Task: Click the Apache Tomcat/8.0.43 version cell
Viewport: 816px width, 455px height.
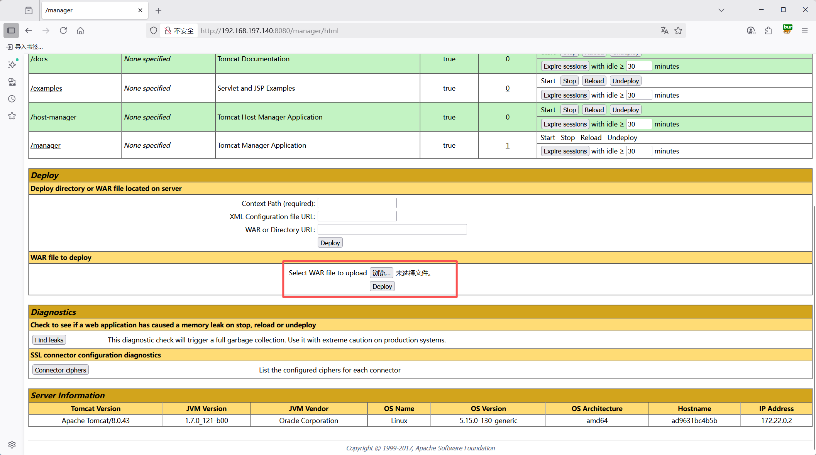Action: click(x=96, y=421)
